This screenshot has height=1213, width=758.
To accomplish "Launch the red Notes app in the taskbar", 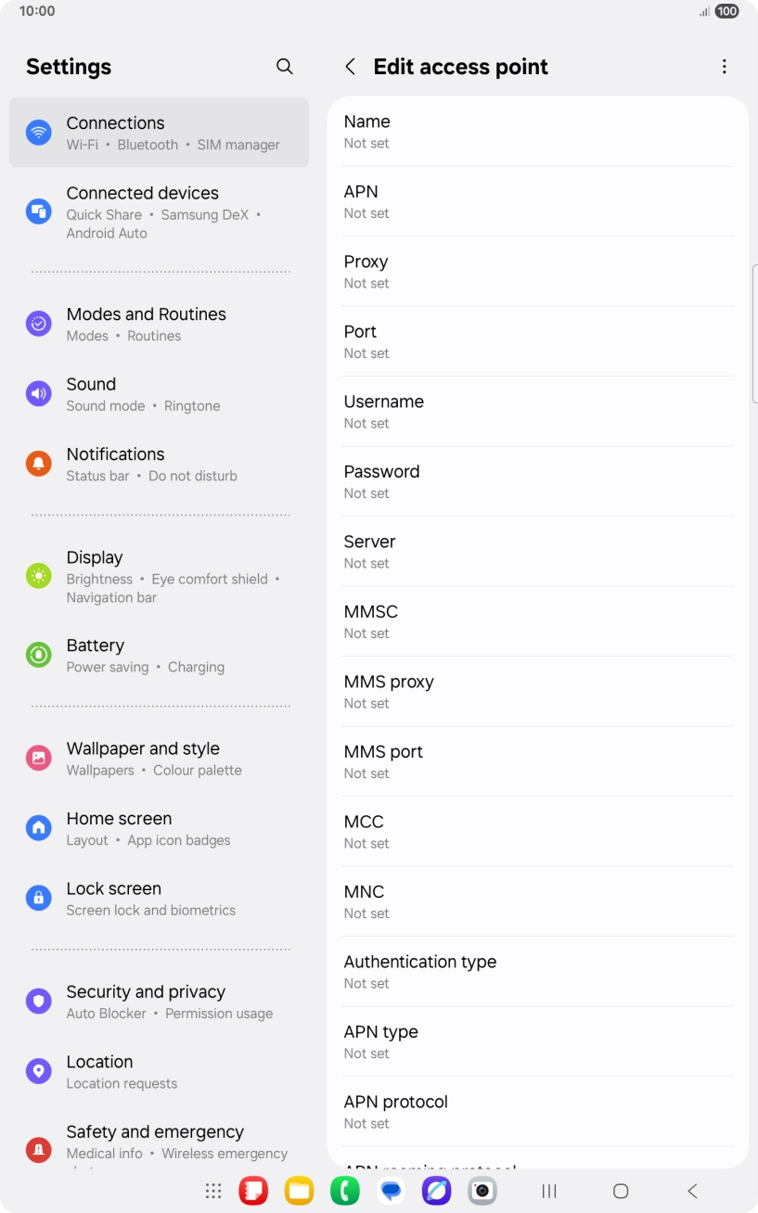I will [x=253, y=1191].
